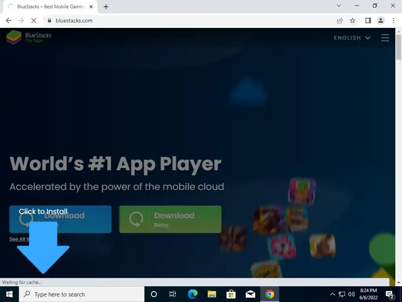View site info via the lock icon

pyautogui.click(x=49, y=20)
